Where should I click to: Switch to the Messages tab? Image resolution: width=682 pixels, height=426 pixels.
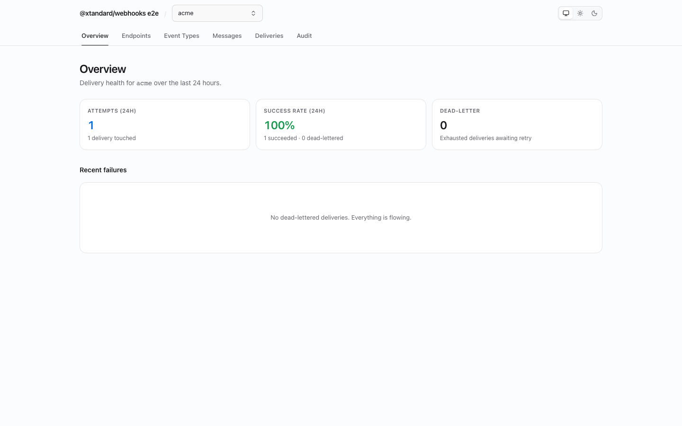[x=227, y=36]
